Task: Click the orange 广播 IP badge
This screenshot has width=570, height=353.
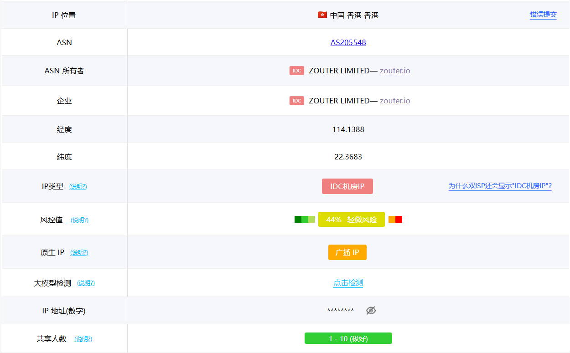Action: [347, 252]
